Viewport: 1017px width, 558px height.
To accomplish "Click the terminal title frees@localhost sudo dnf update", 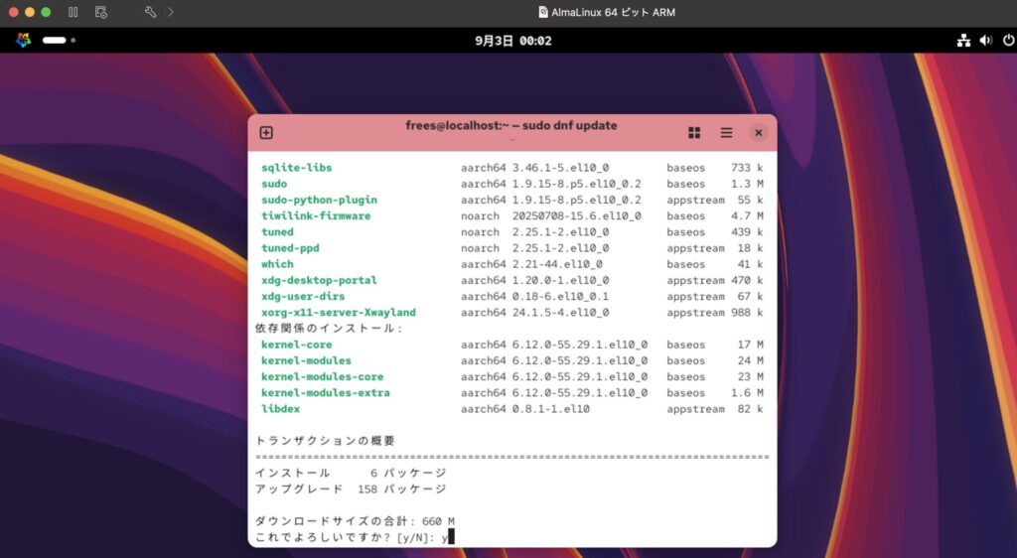I will [511, 125].
